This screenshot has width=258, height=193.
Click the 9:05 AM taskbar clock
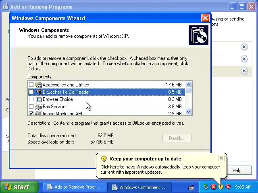tap(243, 187)
